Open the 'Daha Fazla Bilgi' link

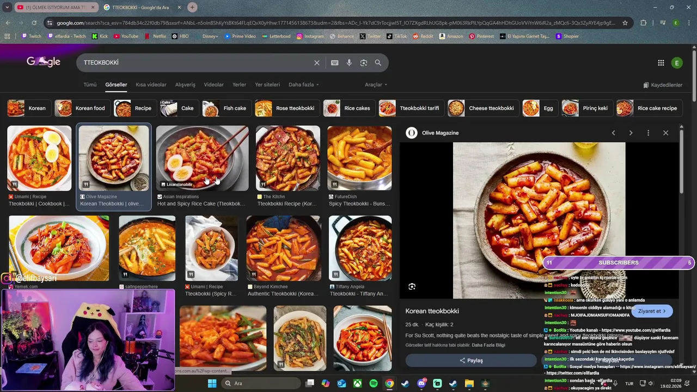[488, 345]
